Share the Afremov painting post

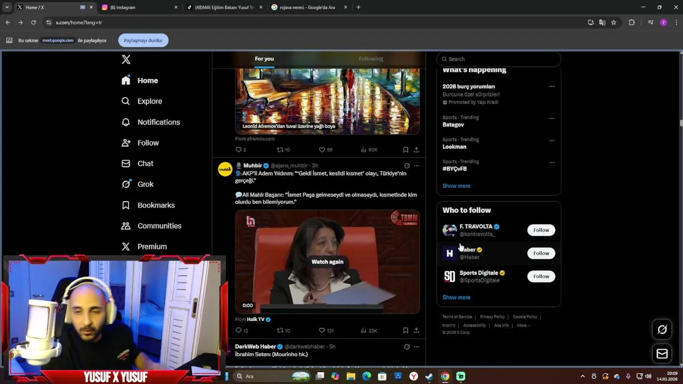tap(416, 150)
